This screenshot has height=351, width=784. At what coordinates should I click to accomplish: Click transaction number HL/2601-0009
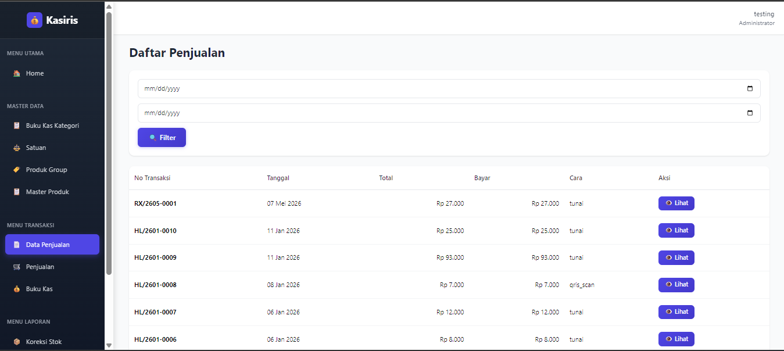(155, 257)
